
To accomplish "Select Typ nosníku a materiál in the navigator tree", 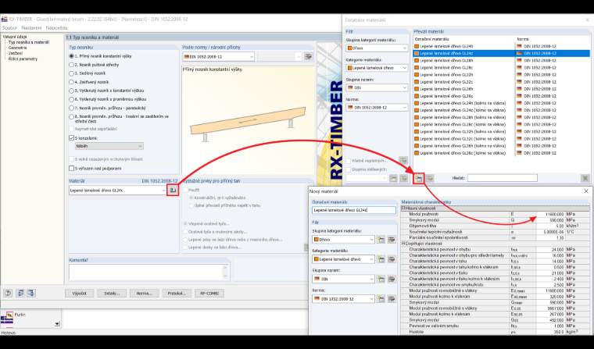I will point(29,42).
